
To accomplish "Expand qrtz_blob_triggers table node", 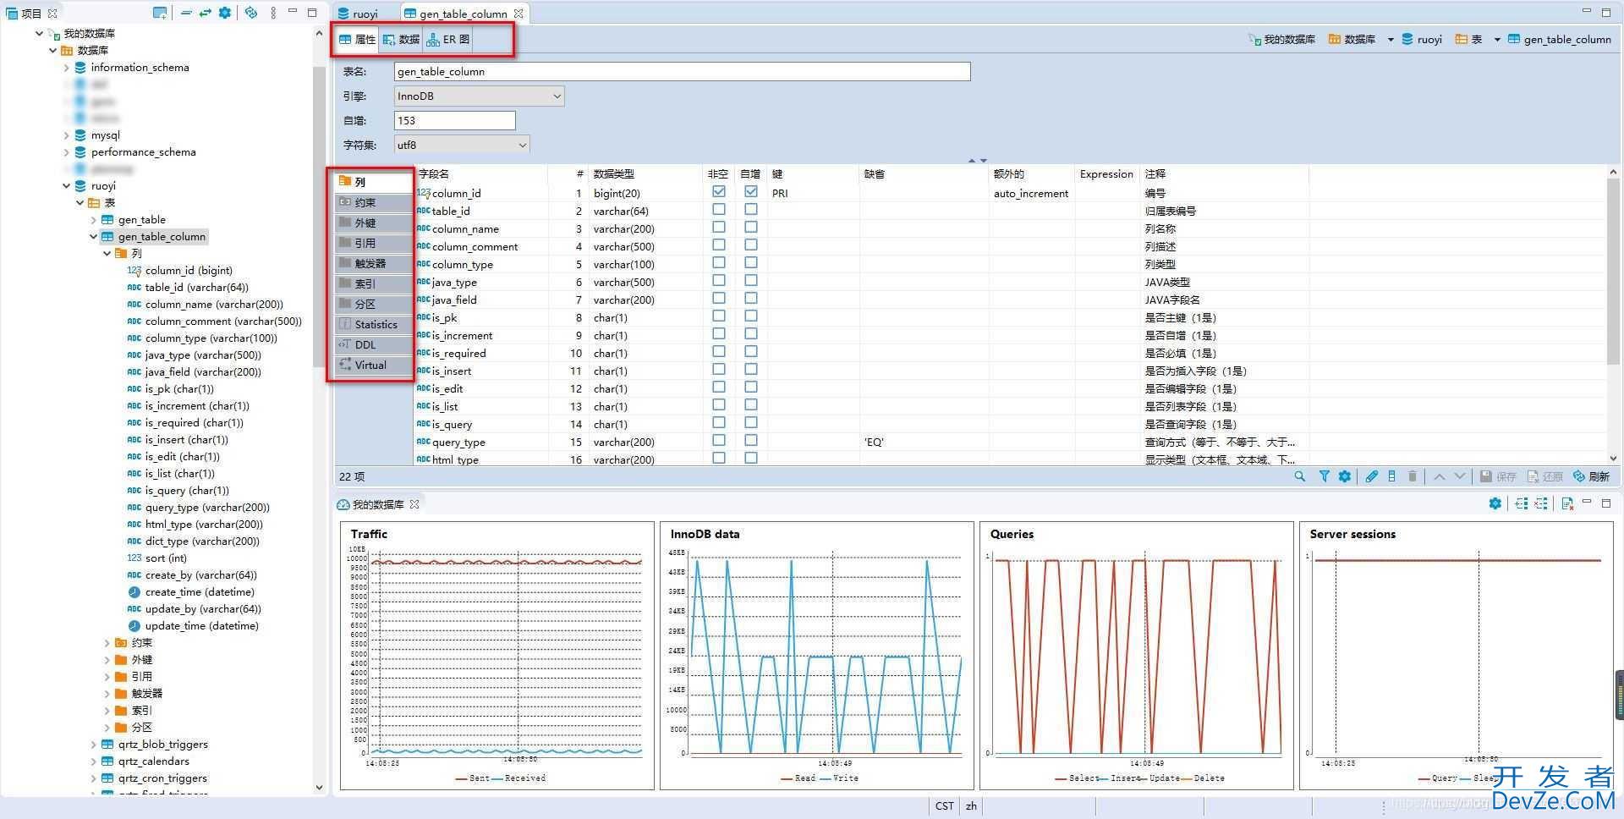I will click(94, 745).
